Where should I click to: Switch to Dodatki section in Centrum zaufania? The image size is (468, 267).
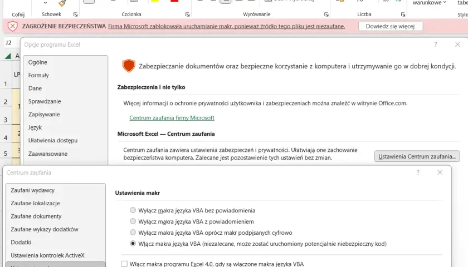coord(56,243)
